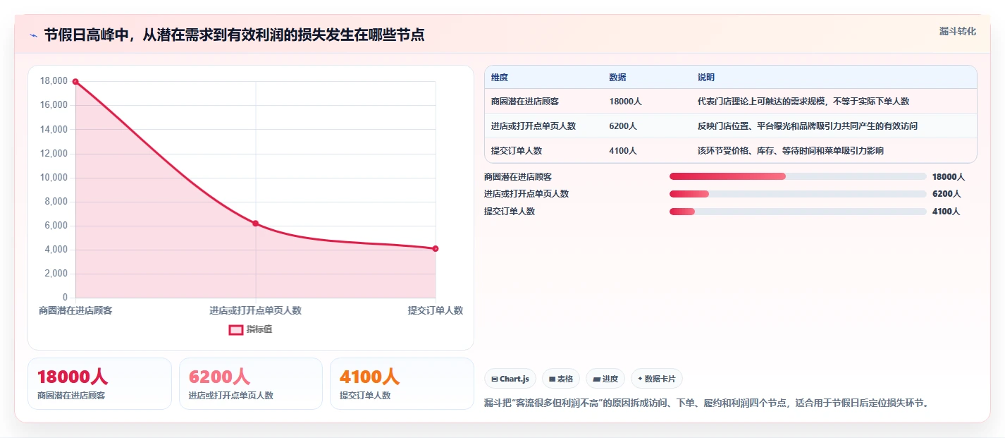Click x-axis label 提交订单人数

coord(436,310)
